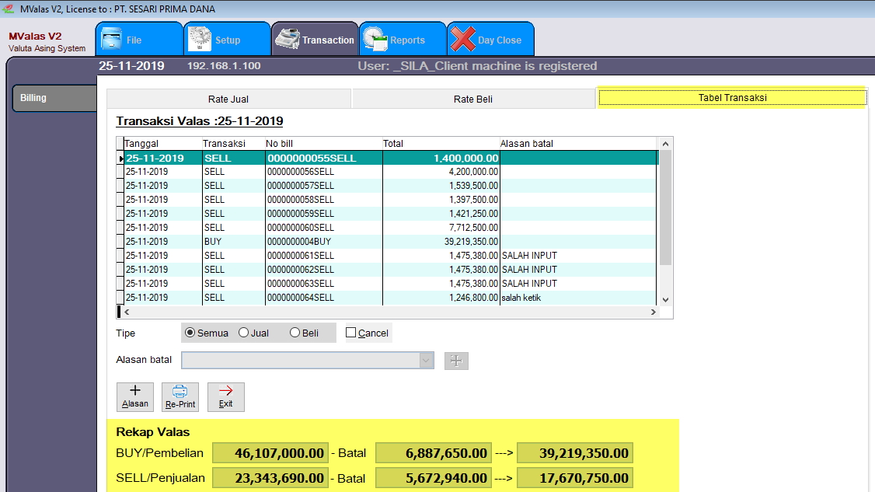Click the Transaction cash register icon
The image size is (875, 492).
coord(288,40)
